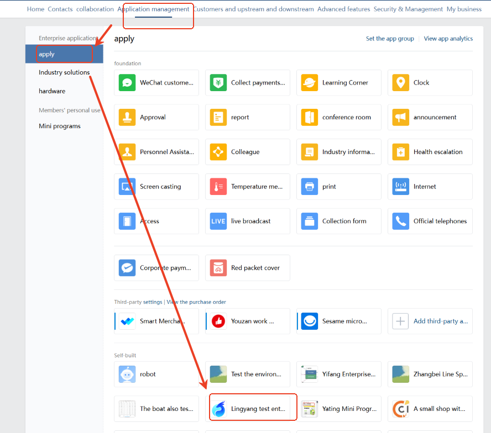Open the Test the environment app thumbnail
The image size is (491, 433).
(218, 374)
